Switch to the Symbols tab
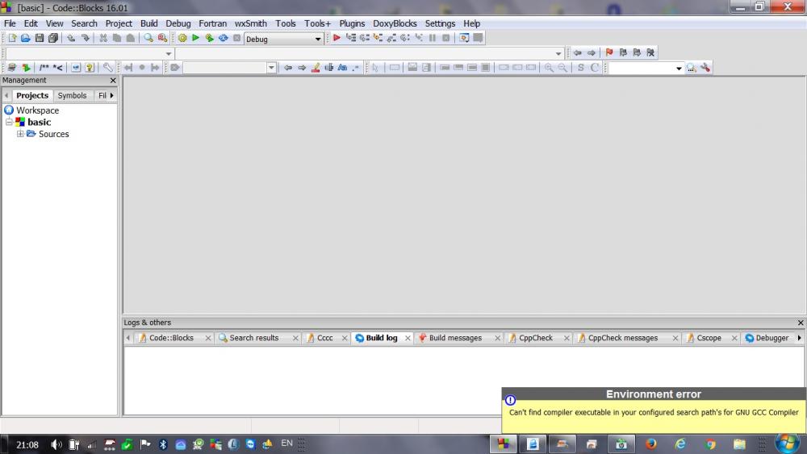This screenshot has height=454, width=807. (x=72, y=96)
